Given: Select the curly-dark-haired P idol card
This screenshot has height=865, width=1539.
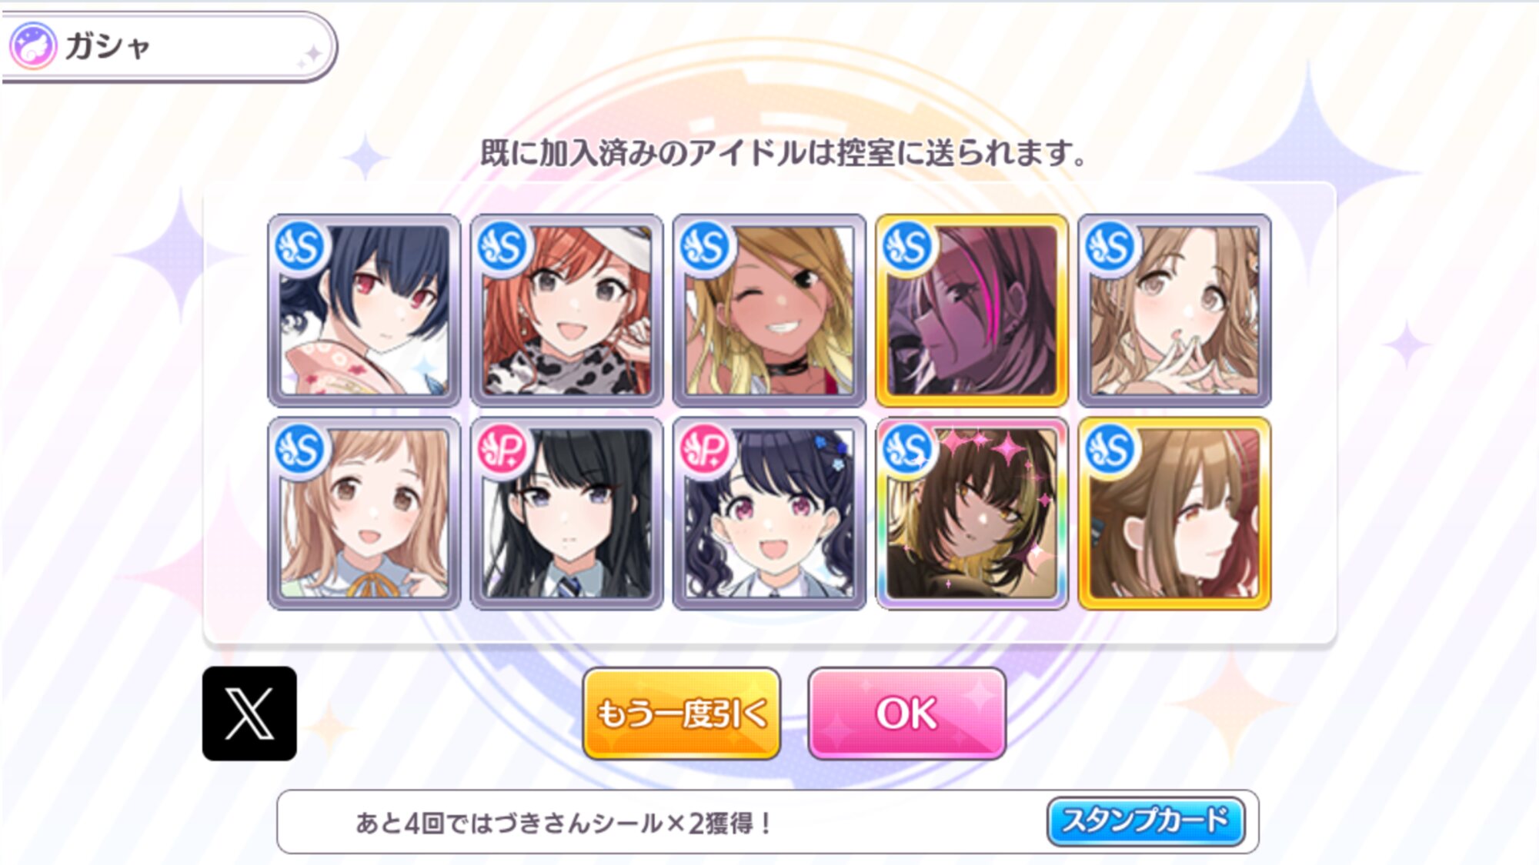Looking at the screenshot, I should 769,514.
